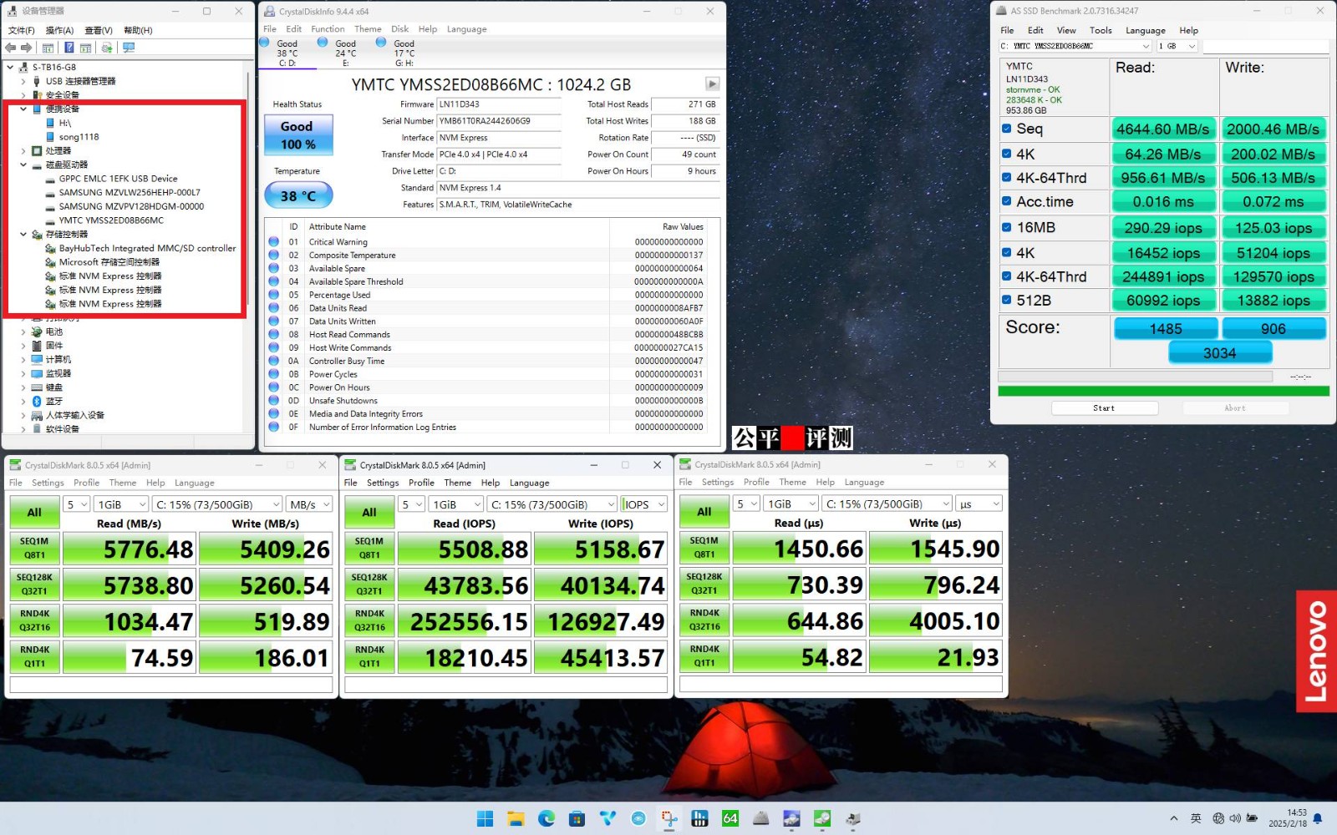This screenshot has width=1337, height=835.
Task: Uncheck the Seq test checkbox in AS SSD
Action: [x=1007, y=129]
